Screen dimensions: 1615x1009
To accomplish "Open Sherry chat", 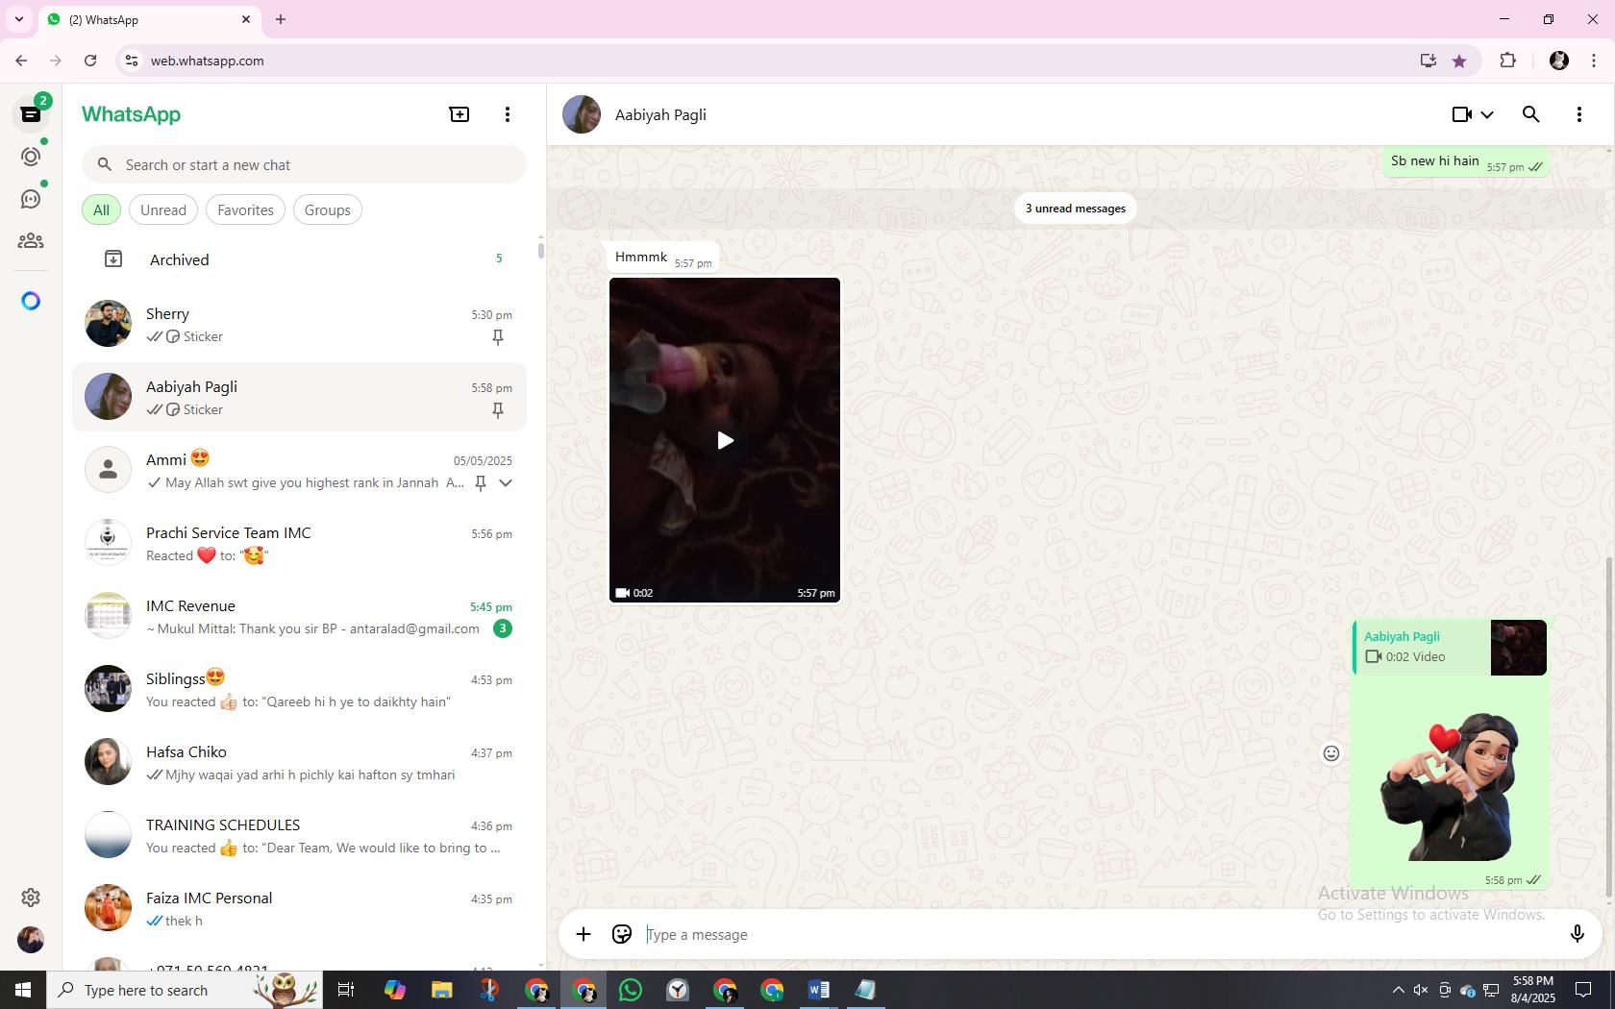I will [300, 325].
